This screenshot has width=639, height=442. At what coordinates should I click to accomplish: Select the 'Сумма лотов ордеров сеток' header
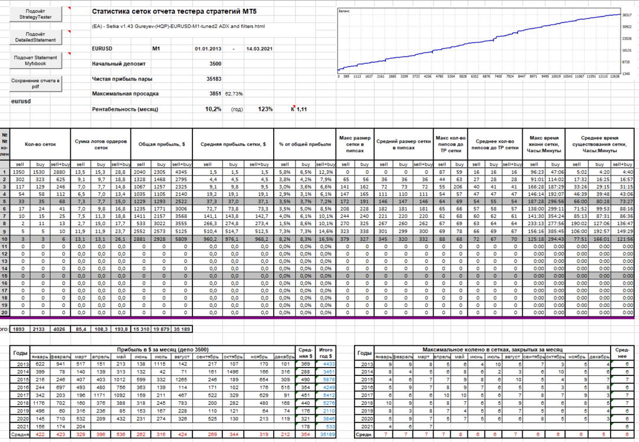101,144
